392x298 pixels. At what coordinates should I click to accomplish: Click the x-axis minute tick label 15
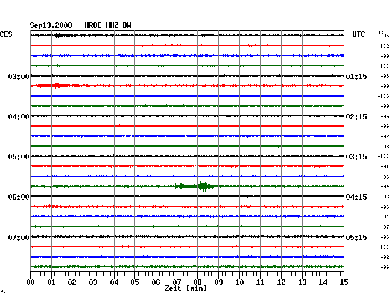(x=344, y=282)
